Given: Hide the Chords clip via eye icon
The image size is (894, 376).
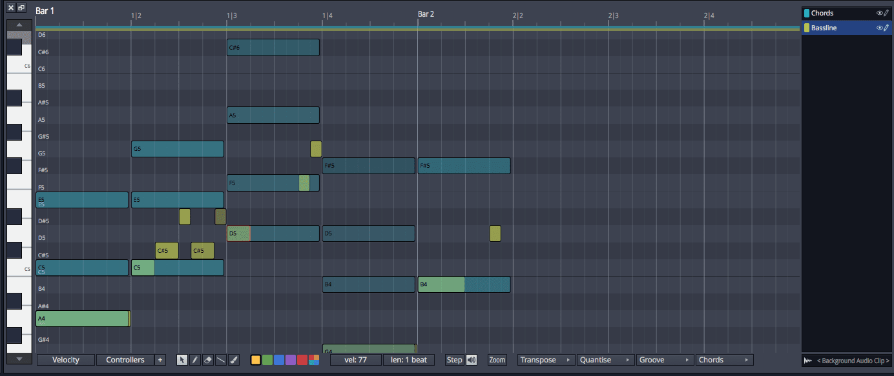Looking at the screenshot, I should tap(879, 13).
